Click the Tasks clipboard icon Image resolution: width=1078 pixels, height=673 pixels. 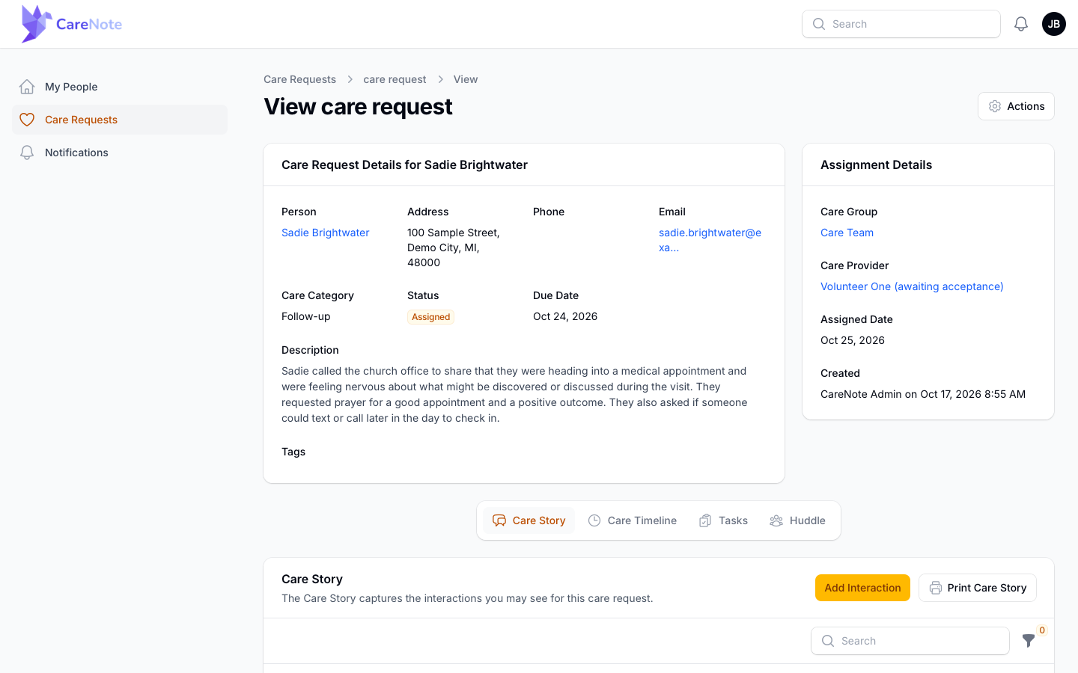tap(705, 520)
